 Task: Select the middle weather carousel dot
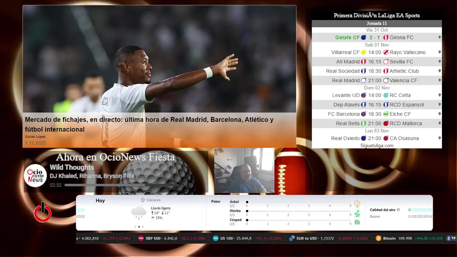(x=139, y=227)
